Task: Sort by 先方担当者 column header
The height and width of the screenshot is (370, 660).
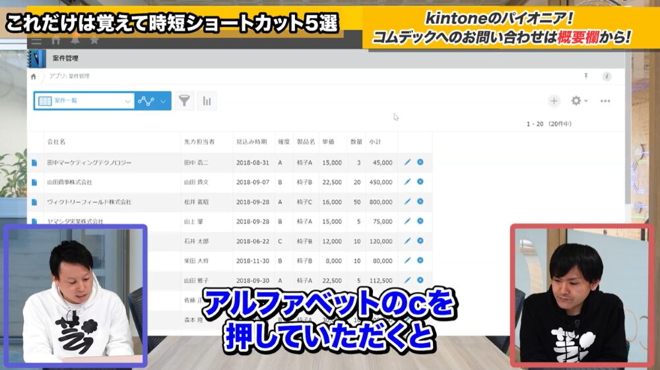Action: [199, 142]
